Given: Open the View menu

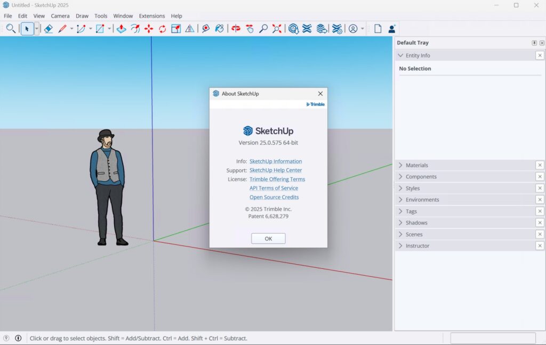Looking at the screenshot, I should coord(39,16).
